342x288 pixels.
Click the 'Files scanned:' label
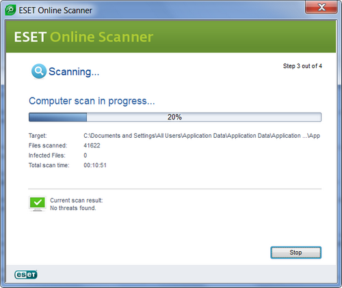click(48, 145)
